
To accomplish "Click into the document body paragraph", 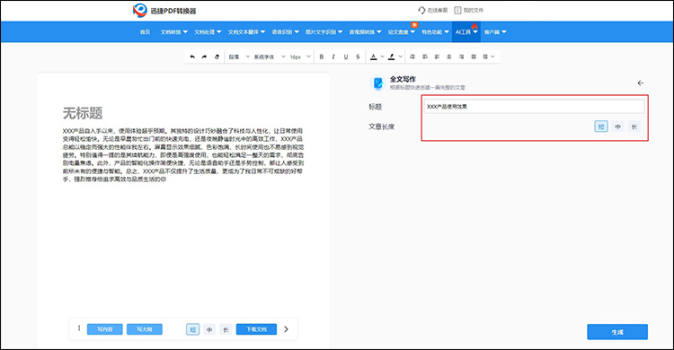I will tap(183, 155).
